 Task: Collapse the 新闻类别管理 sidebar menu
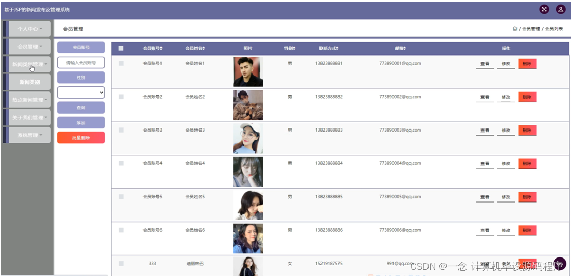[x=29, y=64]
